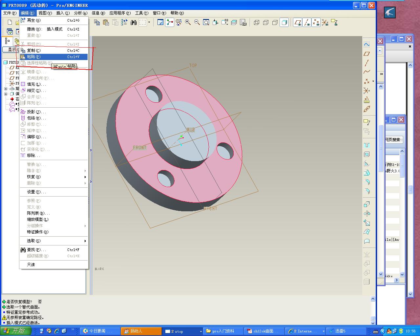Click the Zoom Out magnifier icon

pos(197,22)
